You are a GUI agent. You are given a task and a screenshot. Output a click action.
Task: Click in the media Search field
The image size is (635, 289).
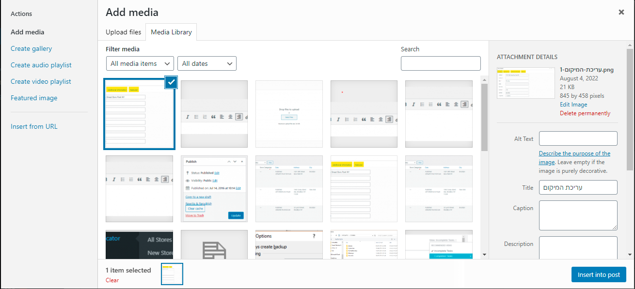click(x=441, y=63)
